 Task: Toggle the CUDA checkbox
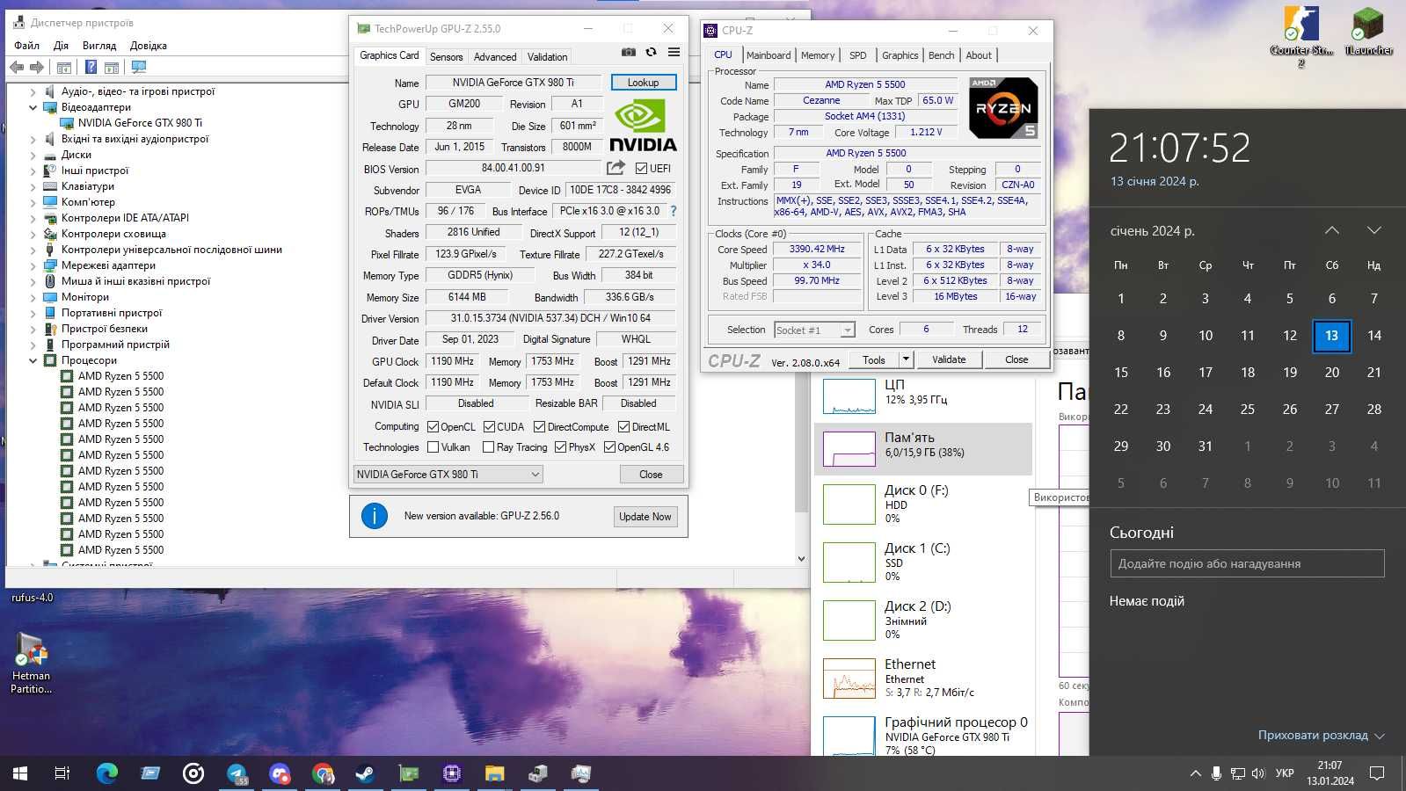(x=489, y=427)
